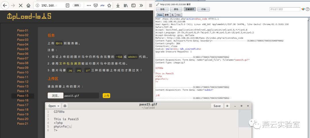Open page actions three-dot menu
The width and height of the screenshot is (310, 138).
pos(89,5)
